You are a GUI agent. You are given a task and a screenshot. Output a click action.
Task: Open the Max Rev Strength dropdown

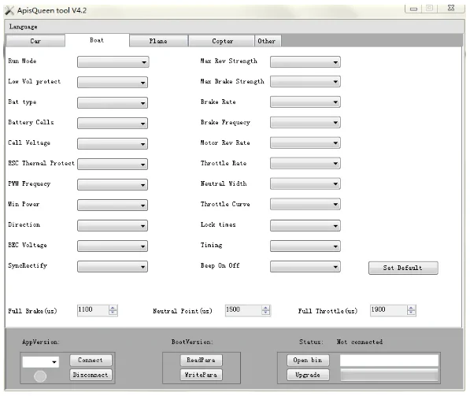(305, 62)
